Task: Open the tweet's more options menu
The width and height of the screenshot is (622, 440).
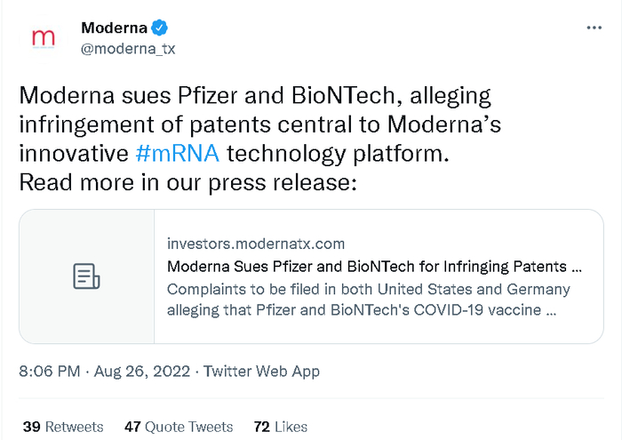Action: click(x=594, y=28)
